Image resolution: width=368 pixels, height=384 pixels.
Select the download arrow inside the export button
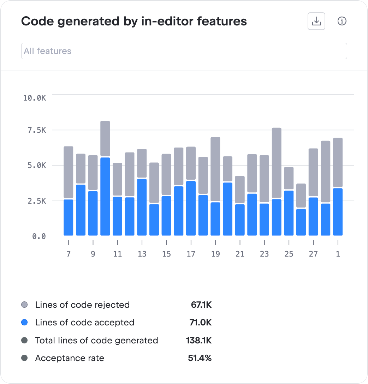(x=316, y=21)
